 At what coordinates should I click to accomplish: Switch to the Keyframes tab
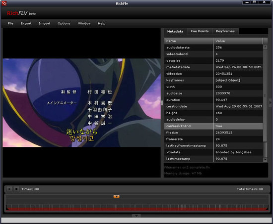[x=225, y=31]
